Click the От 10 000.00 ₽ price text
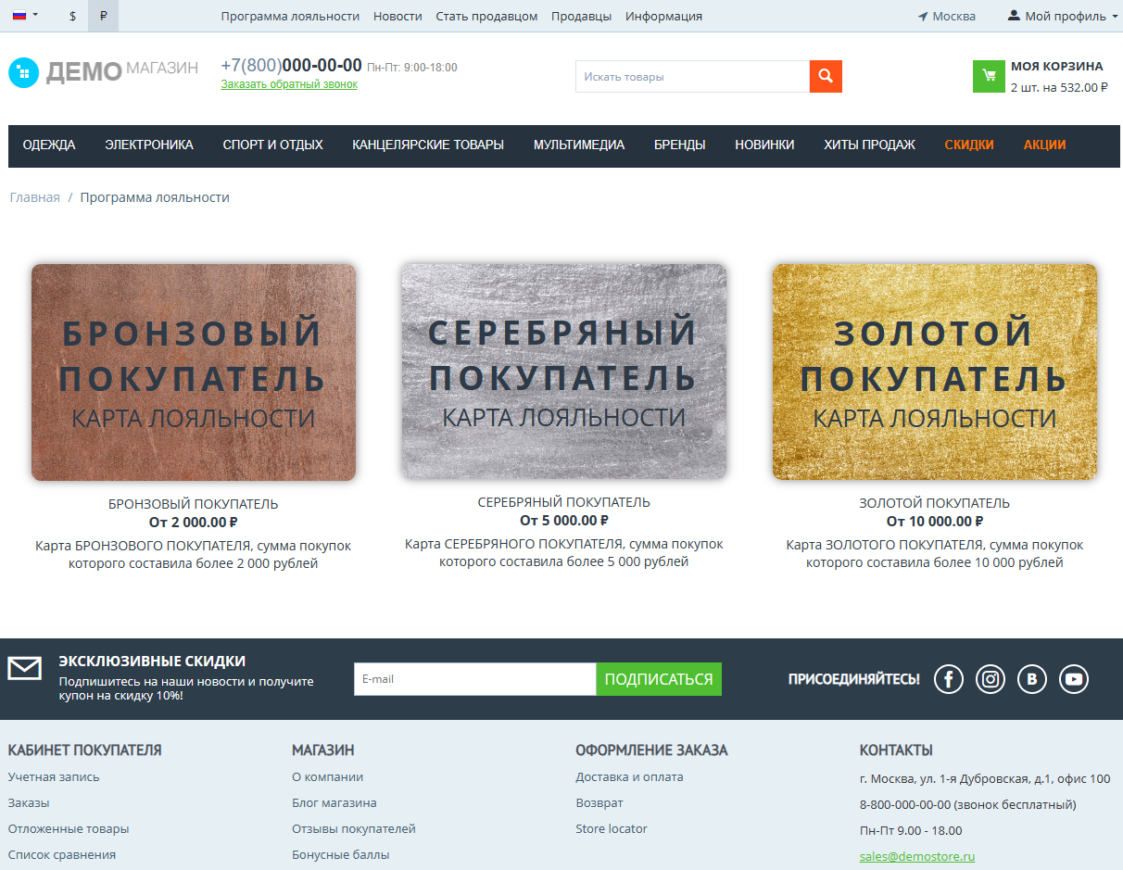 tap(935, 522)
